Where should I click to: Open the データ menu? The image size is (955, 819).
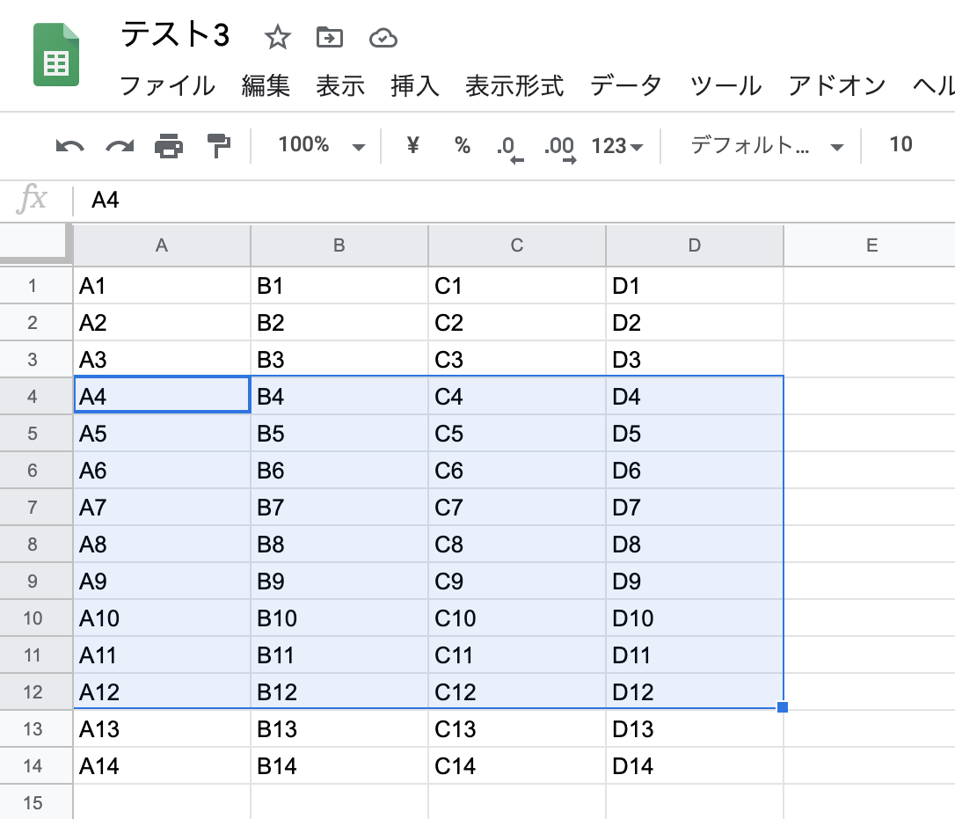coord(625,86)
